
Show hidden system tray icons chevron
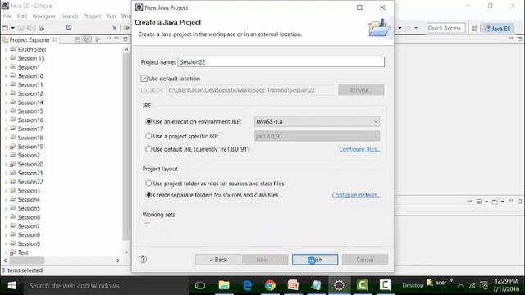(x=461, y=286)
